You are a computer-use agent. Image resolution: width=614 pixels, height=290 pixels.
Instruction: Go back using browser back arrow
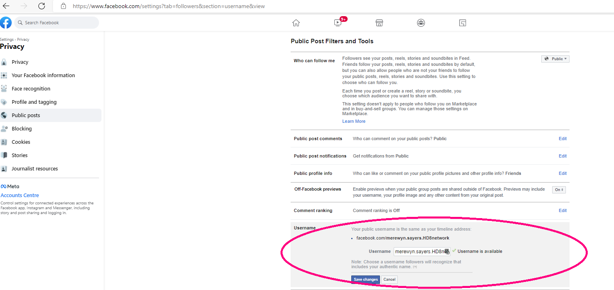(x=6, y=6)
